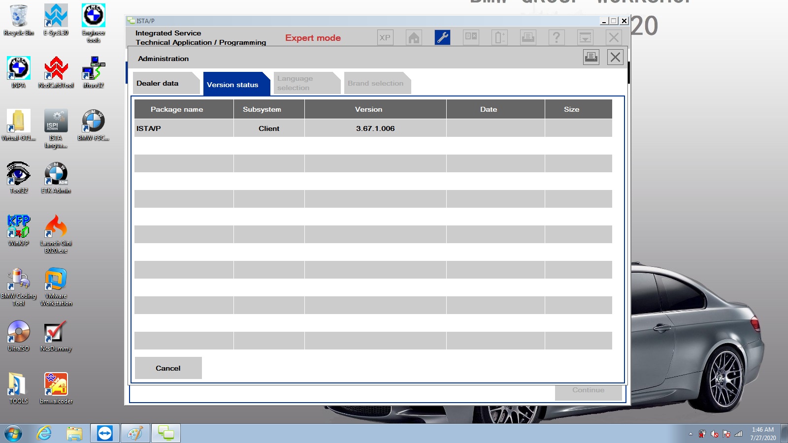Open the UltraISO desktop shortcut

coord(19,336)
